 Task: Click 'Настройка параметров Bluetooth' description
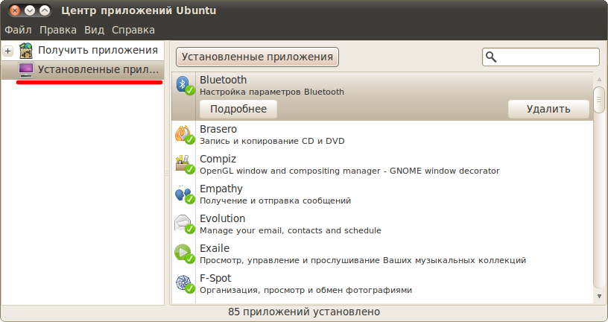(x=272, y=92)
